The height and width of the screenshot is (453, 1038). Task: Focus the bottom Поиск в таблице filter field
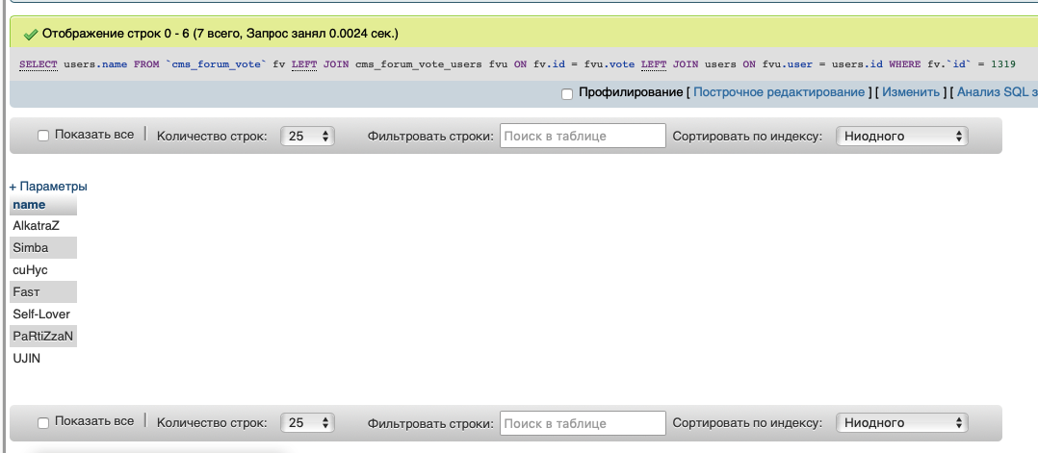[583, 422]
